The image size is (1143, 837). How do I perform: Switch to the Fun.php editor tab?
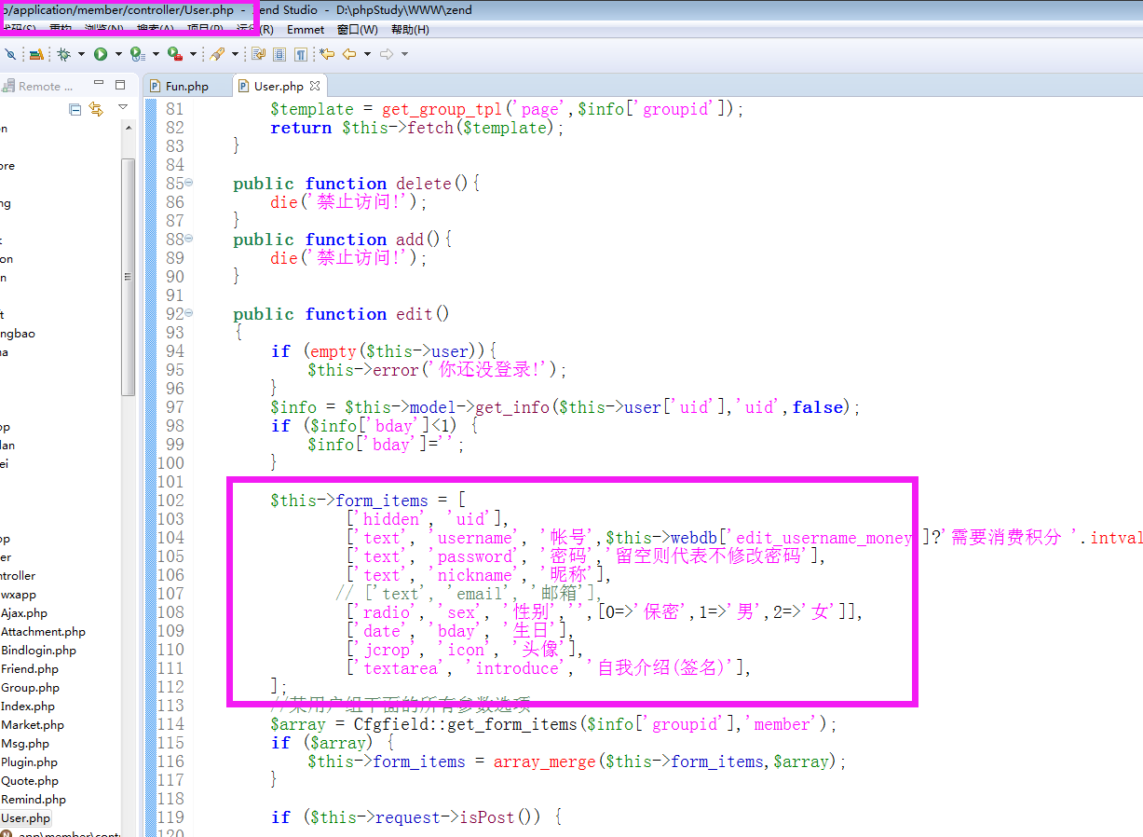pyautogui.click(x=186, y=86)
